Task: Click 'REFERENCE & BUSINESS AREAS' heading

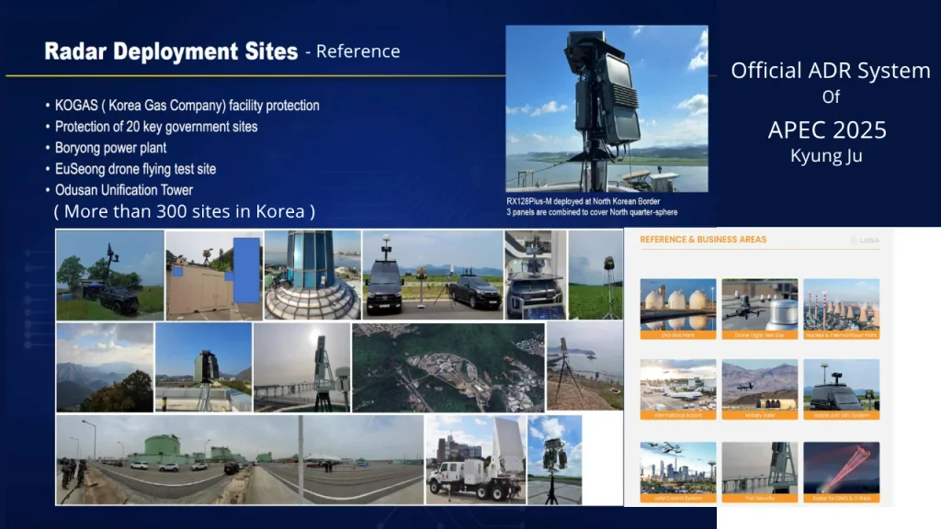Action: (x=703, y=240)
